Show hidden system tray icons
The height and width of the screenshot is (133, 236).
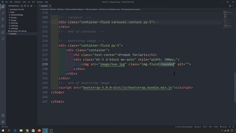(222, 130)
